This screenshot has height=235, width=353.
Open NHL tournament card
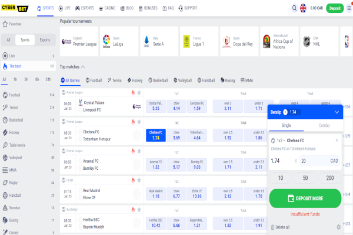coord(319,41)
